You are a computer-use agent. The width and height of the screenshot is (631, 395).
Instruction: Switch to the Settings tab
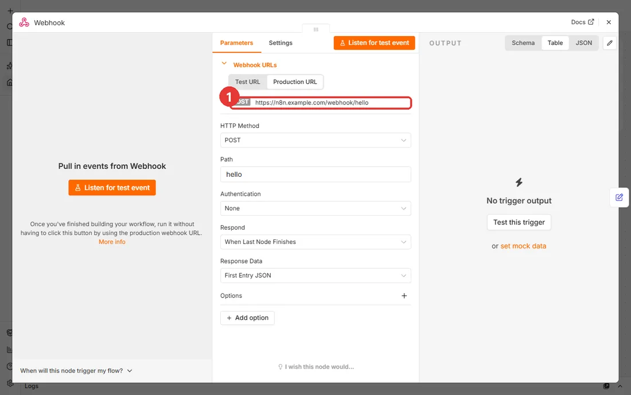tap(281, 42)
